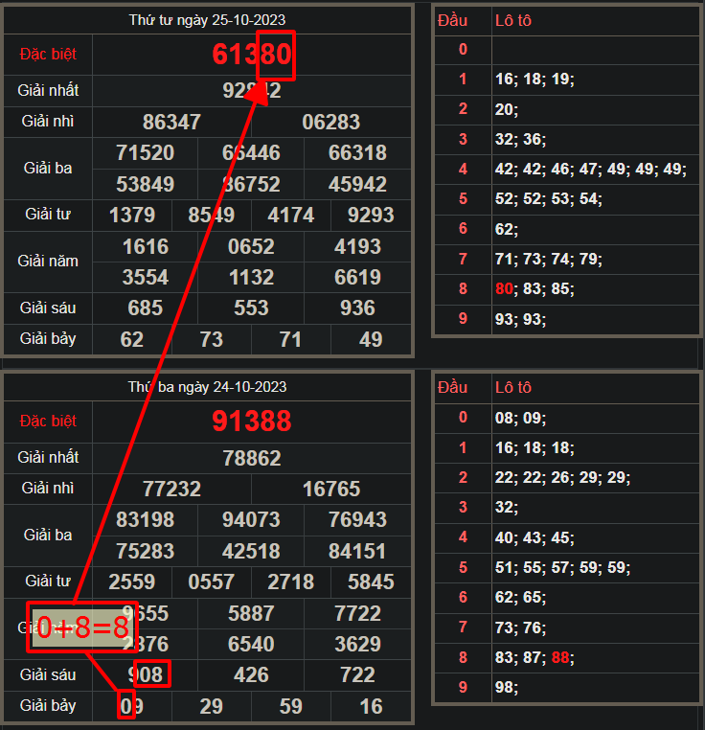Image resolution: width=705 pixels, height=730 pixels.
Task: Click the red-boxed 908 in Giải sáu
Action: (150, 675)
